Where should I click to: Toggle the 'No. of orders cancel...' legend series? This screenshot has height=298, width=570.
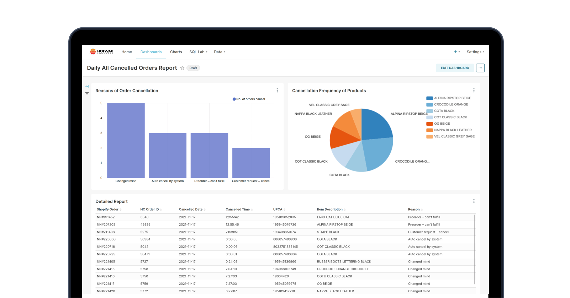[250, 99]
